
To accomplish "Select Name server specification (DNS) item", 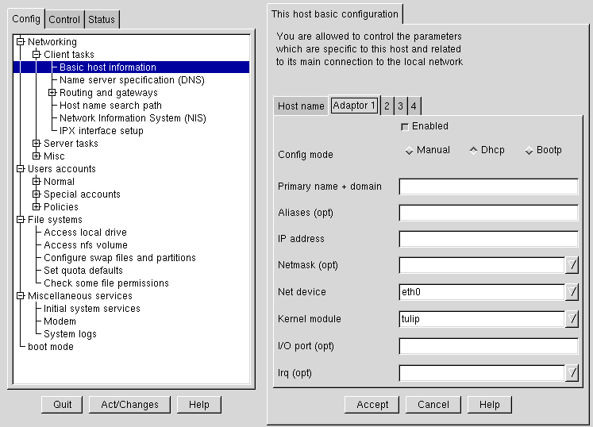I will [x=132, y=80].
